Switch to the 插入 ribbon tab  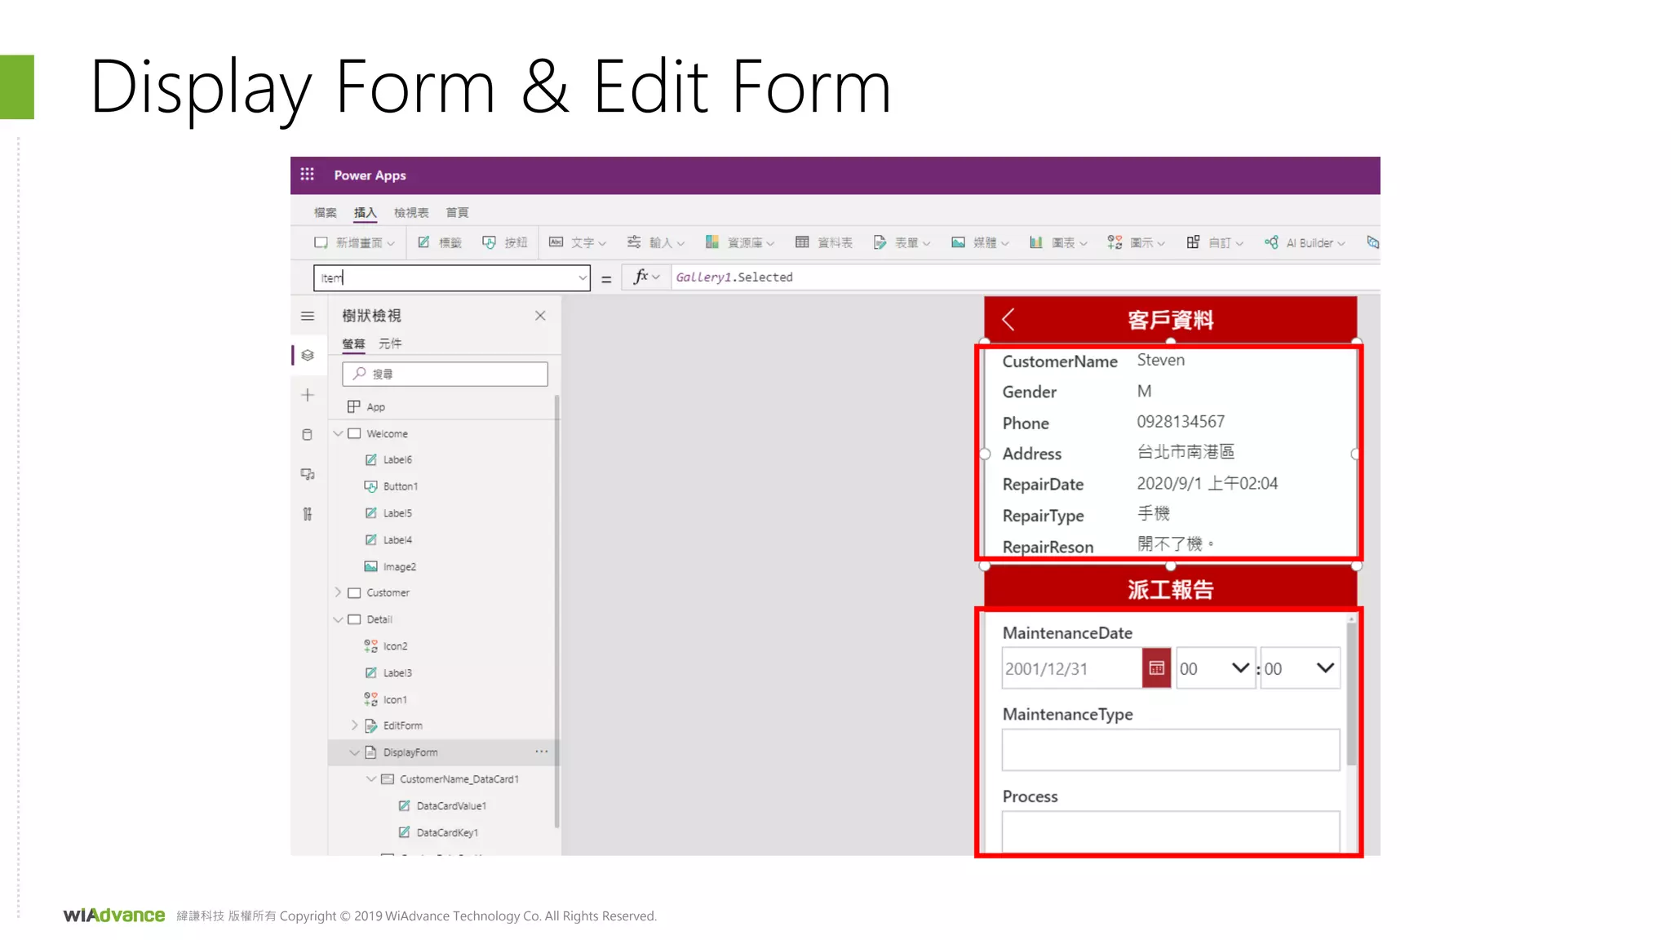pyautogui.click(x=365, y=212)
